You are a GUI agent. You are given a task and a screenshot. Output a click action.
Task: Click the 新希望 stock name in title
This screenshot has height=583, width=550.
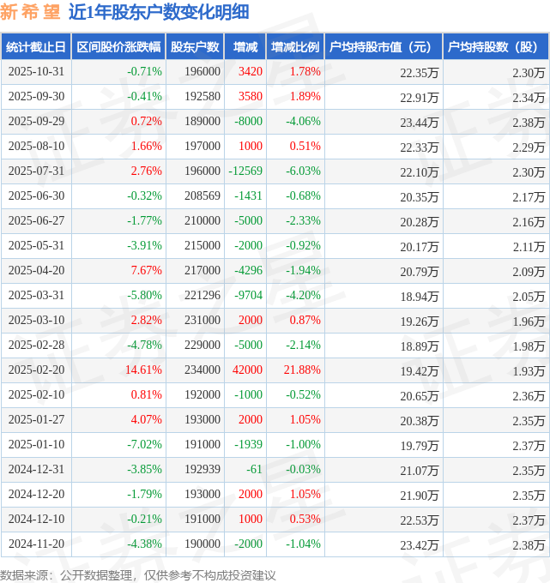point(30,12)
